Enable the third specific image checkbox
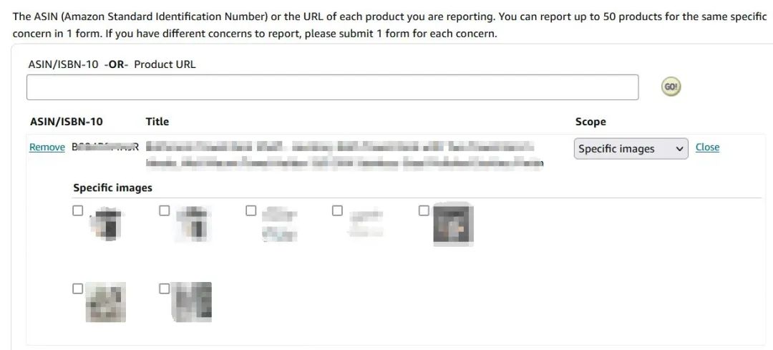 click(251, 210)
